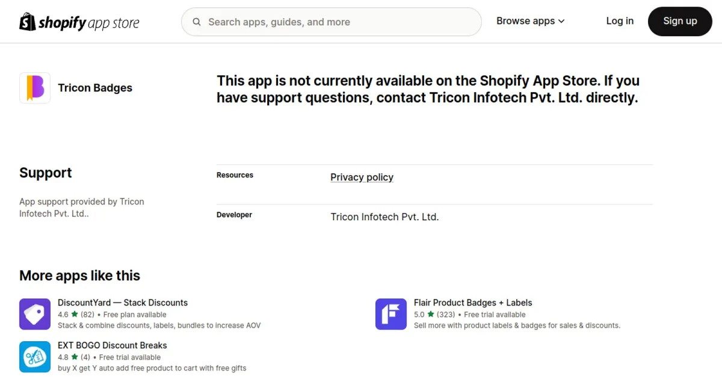Click the Flair Product Badges app icon

391,314
